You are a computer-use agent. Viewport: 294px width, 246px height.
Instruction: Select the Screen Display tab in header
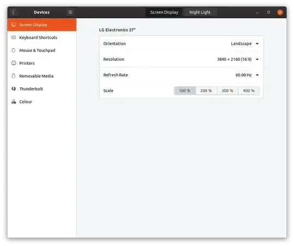164,13
